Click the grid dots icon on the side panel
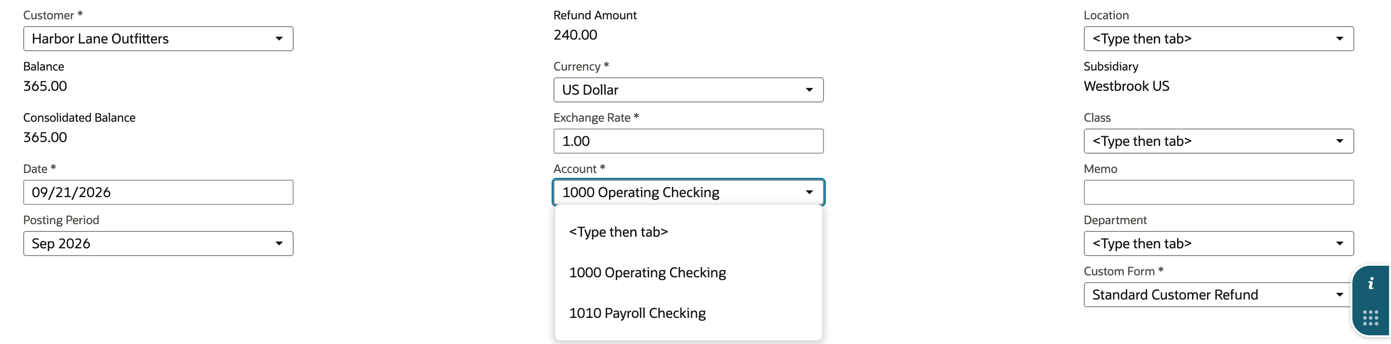The image size is (1391, 344). (x=1371, y=318)
